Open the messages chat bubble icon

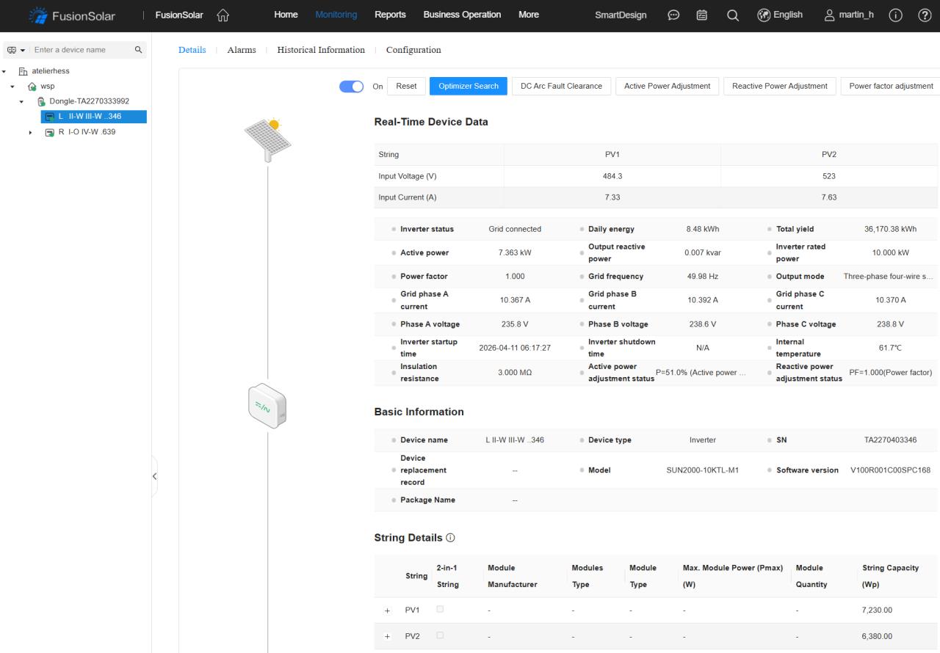pyautogui.click(x=673, y=15)
